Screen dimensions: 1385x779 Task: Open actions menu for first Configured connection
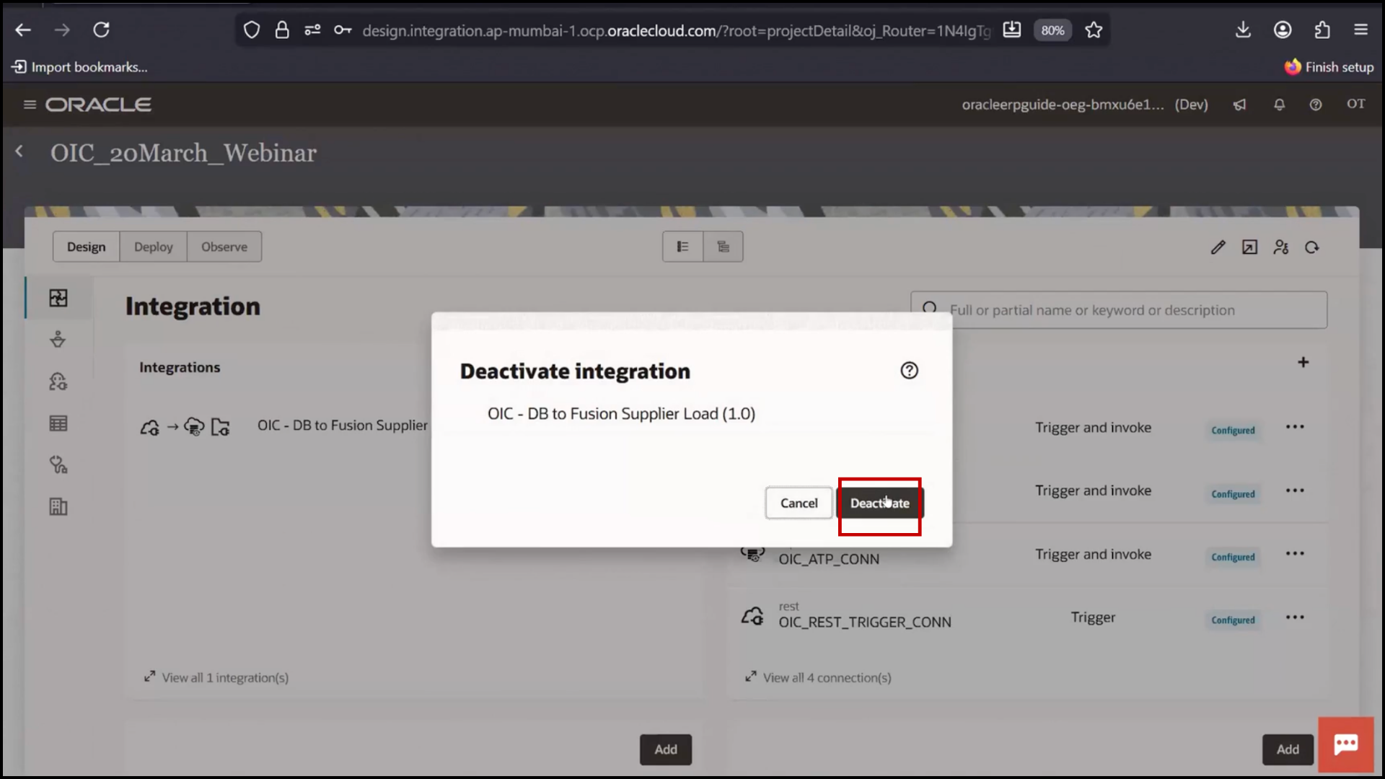pos(1295,427)
